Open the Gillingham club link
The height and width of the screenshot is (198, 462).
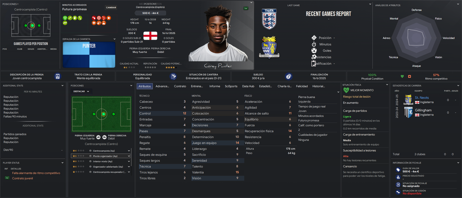423,110
